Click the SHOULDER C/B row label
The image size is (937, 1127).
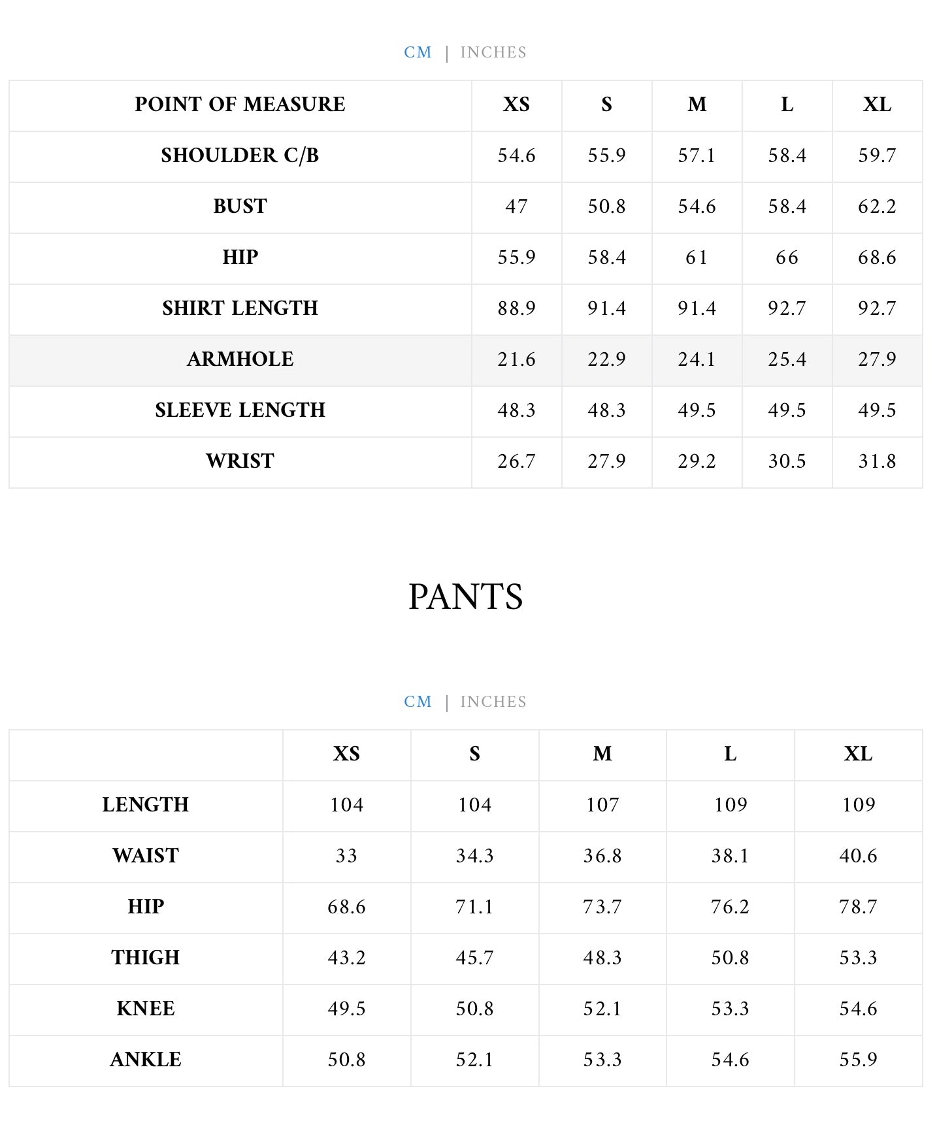tap(240, 155)
